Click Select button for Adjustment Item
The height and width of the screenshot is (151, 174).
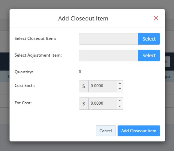tap(149, 56)
